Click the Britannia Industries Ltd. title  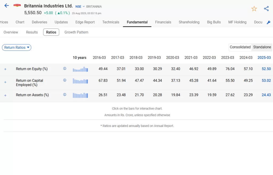(x=49, y=6)
